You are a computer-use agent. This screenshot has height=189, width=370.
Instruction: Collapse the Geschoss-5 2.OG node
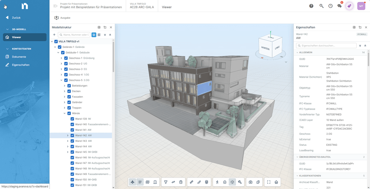61,80
